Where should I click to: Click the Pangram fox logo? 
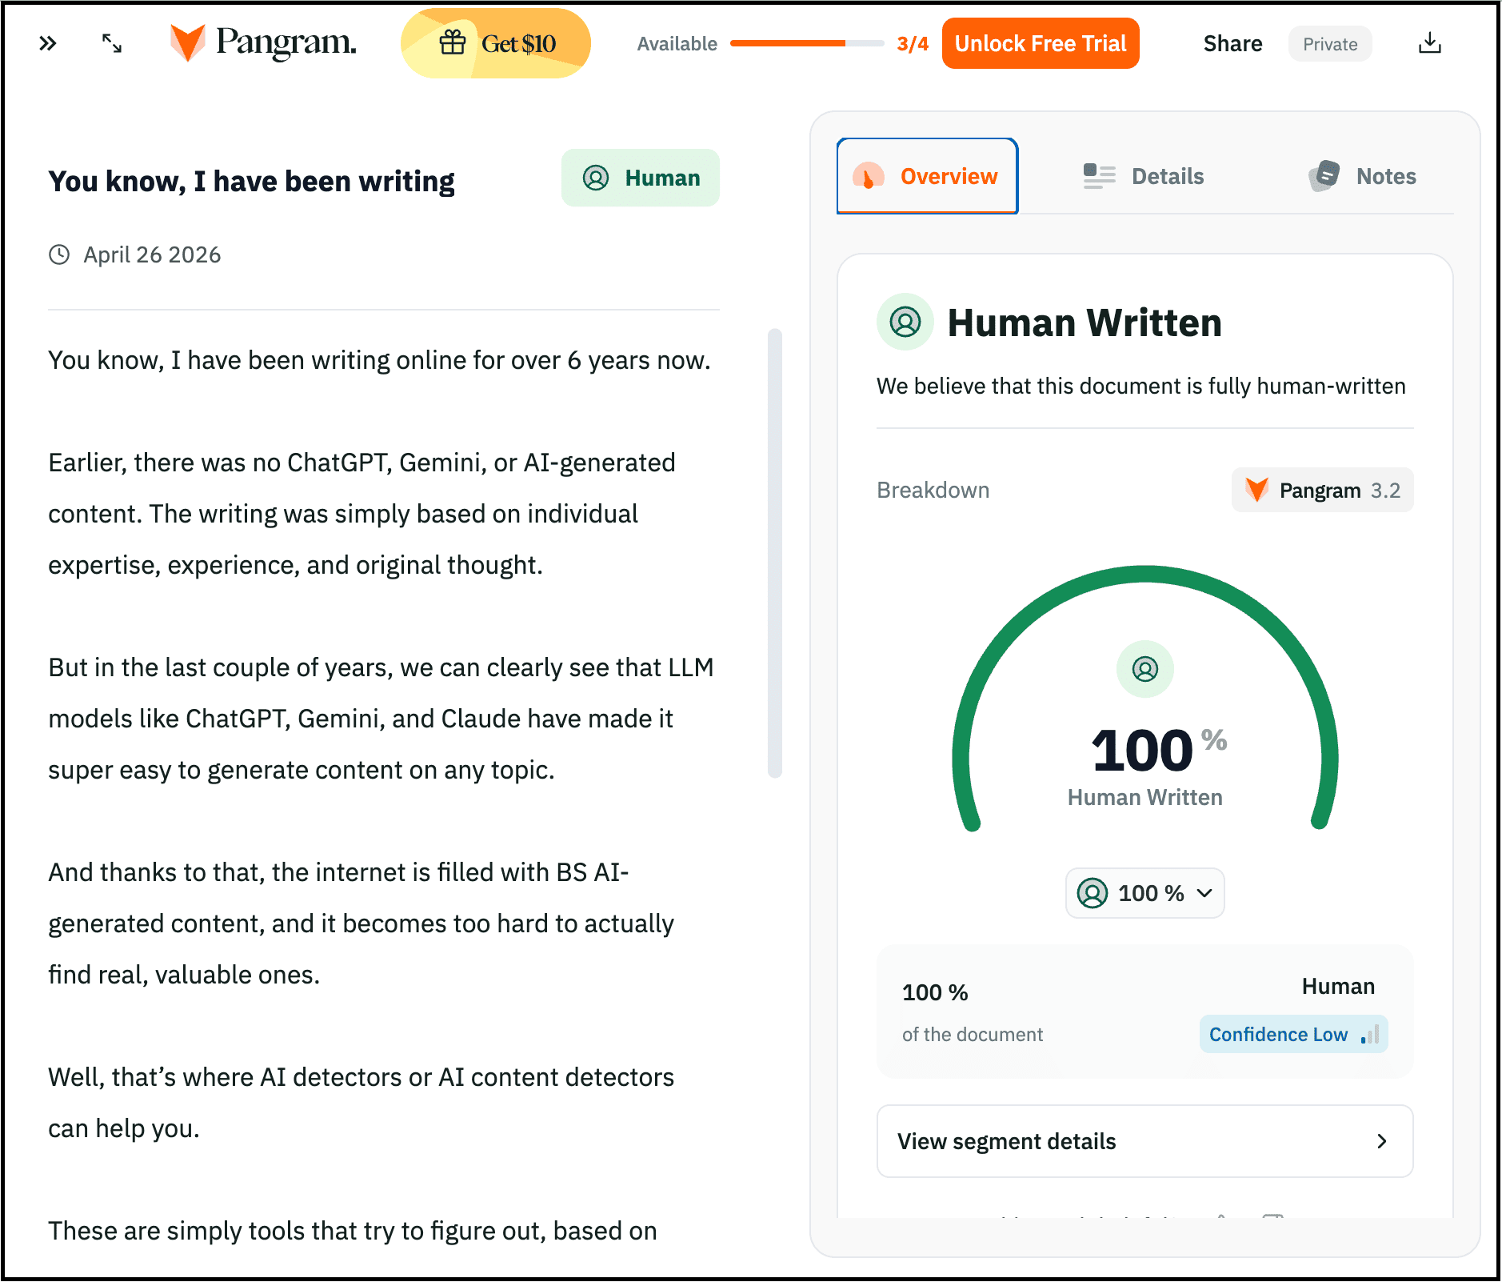point(187,42)
